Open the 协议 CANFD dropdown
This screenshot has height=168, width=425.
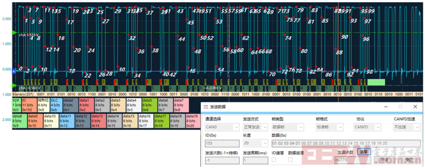click(368, 127)
